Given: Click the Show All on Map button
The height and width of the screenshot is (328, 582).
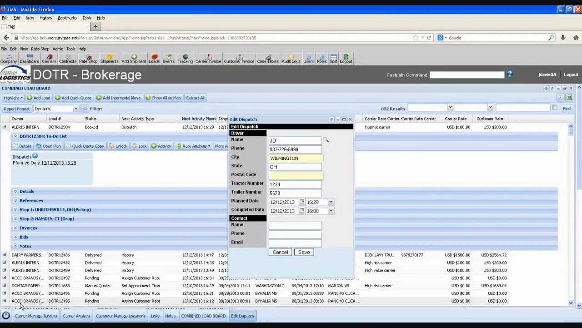Looking at the screenshot, I should 163,98.
